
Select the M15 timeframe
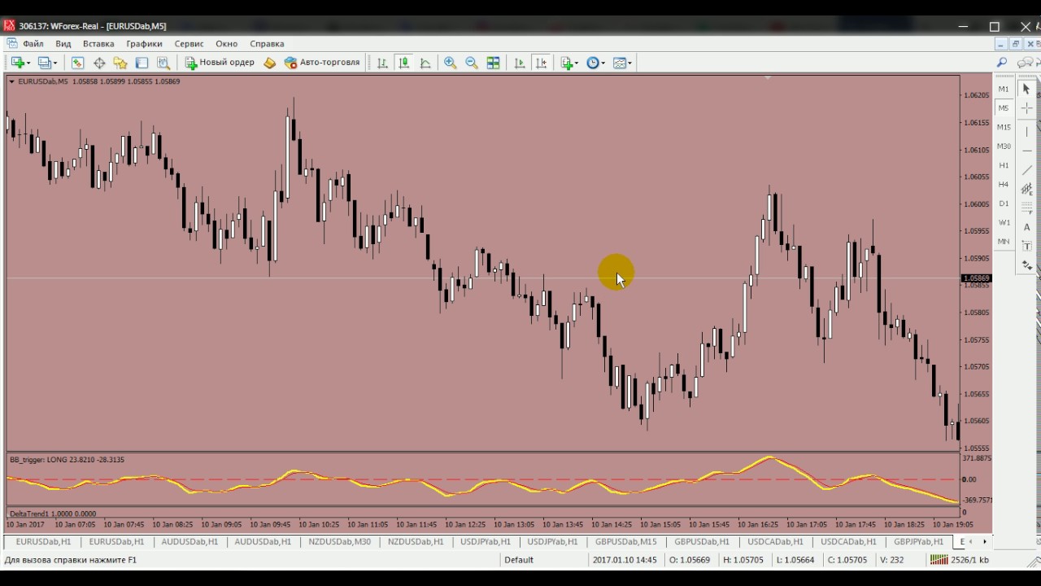pos(1004,127)
